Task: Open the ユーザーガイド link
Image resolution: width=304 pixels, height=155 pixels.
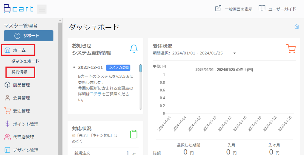Action: pyautogui.click(x=282, y=9)
